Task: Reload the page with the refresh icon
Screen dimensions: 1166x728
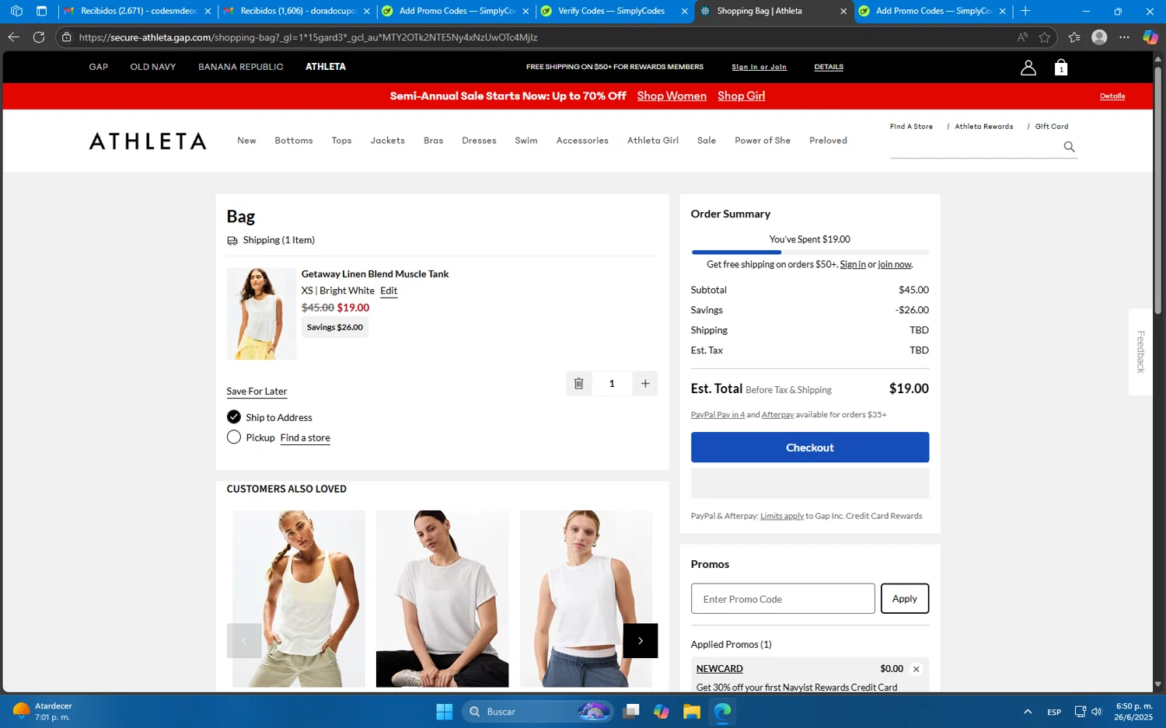Action: tap(39, 37)
